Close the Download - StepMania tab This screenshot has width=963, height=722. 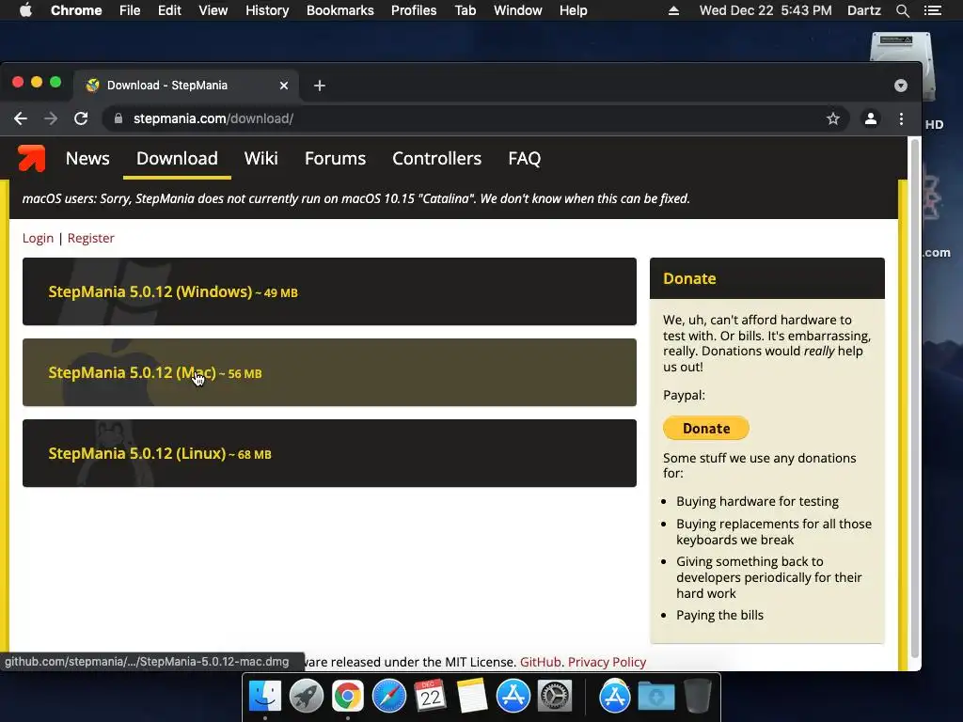[284, 86]
